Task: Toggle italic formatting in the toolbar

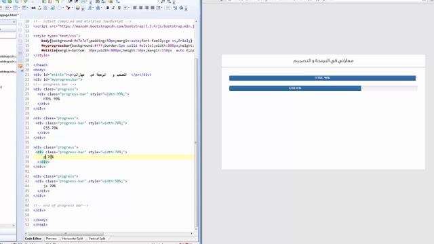Action: tap(113, 7)
